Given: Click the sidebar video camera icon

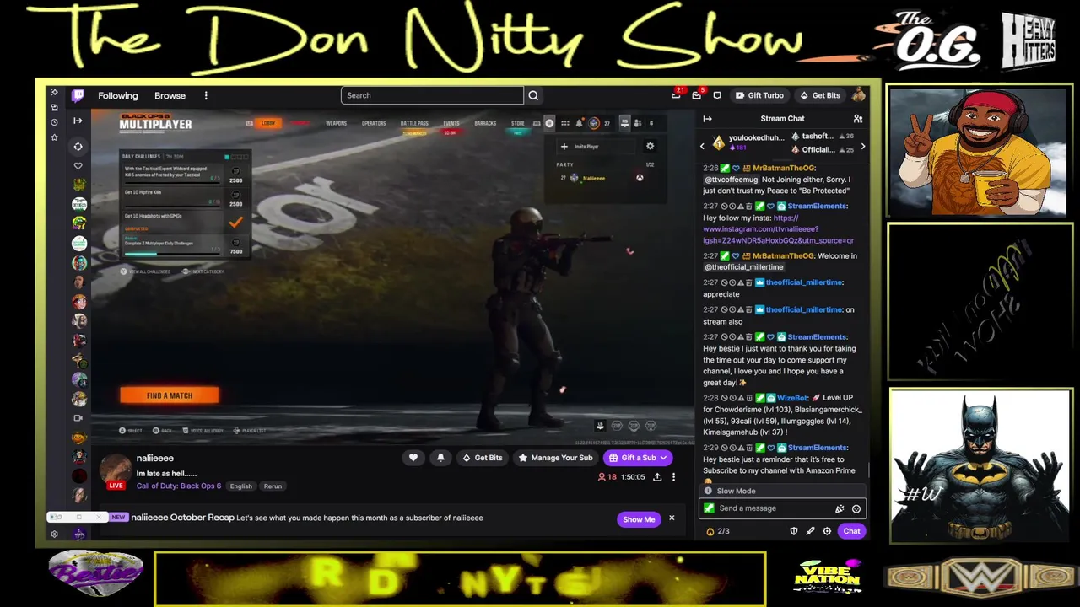Looking at the screenshot, I should tap(78, 418).
